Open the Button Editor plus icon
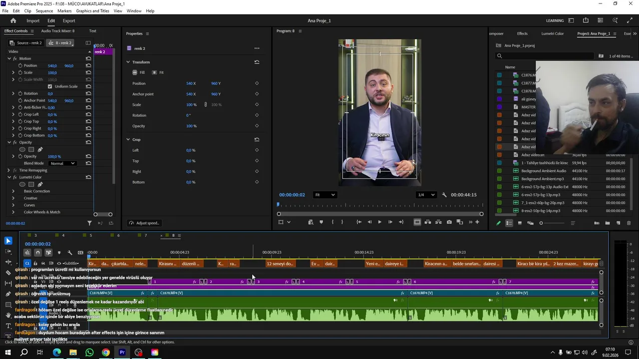 [x=477, y=222]
